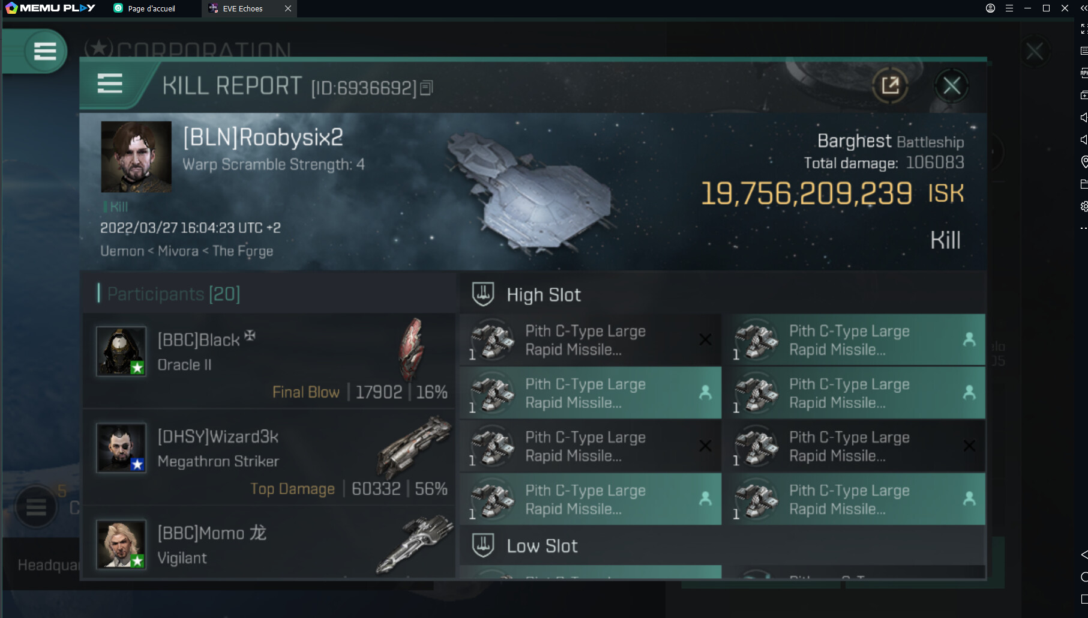Image resolution: width=1088 pixels, height=618 pixels.
Task: Open MEmu account profile icon
Action: coord(990,8)
